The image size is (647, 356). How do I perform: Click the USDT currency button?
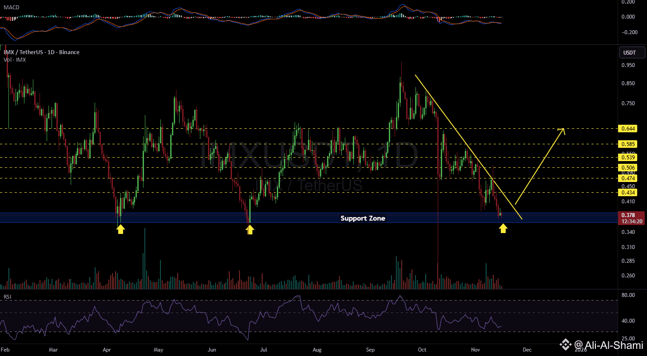629,52
